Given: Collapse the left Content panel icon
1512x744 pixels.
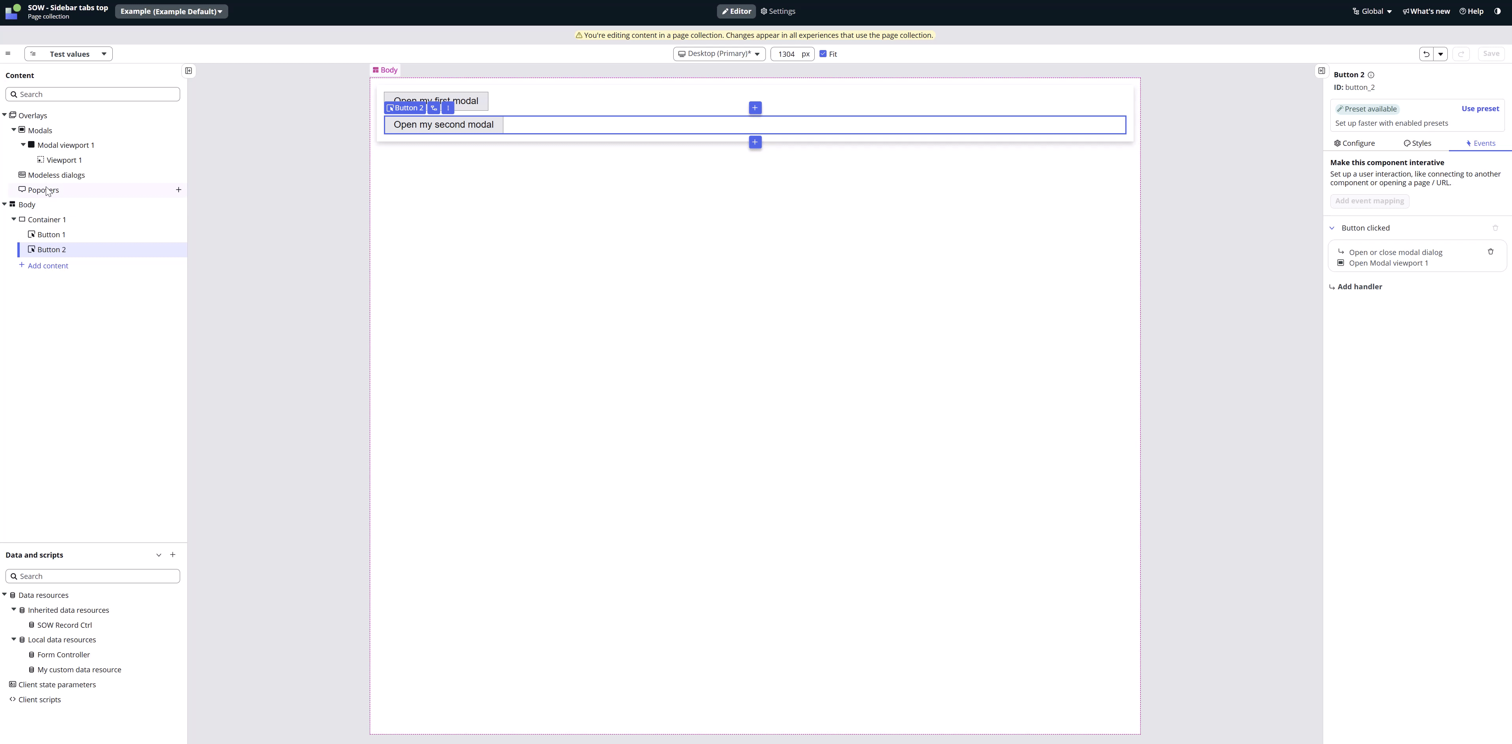Looking at the screenshot, I should 188,71.
